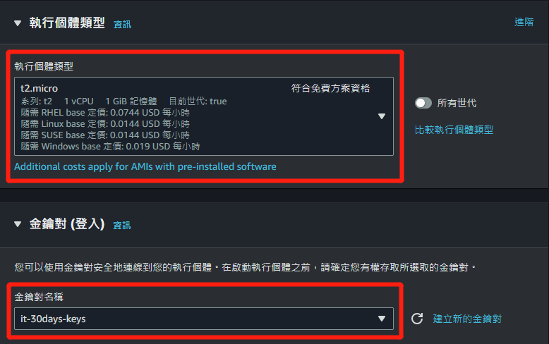Click the 金鑰對 (登入) section heading

67,223
